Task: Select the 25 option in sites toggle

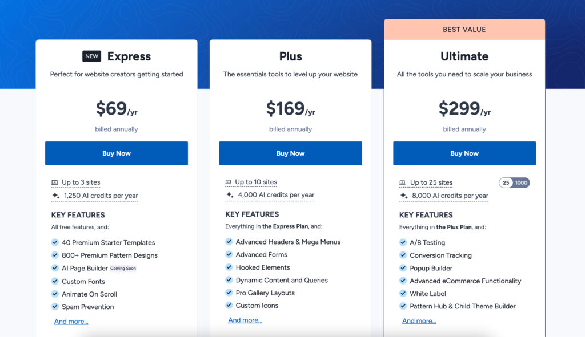Action: point(506,182)
